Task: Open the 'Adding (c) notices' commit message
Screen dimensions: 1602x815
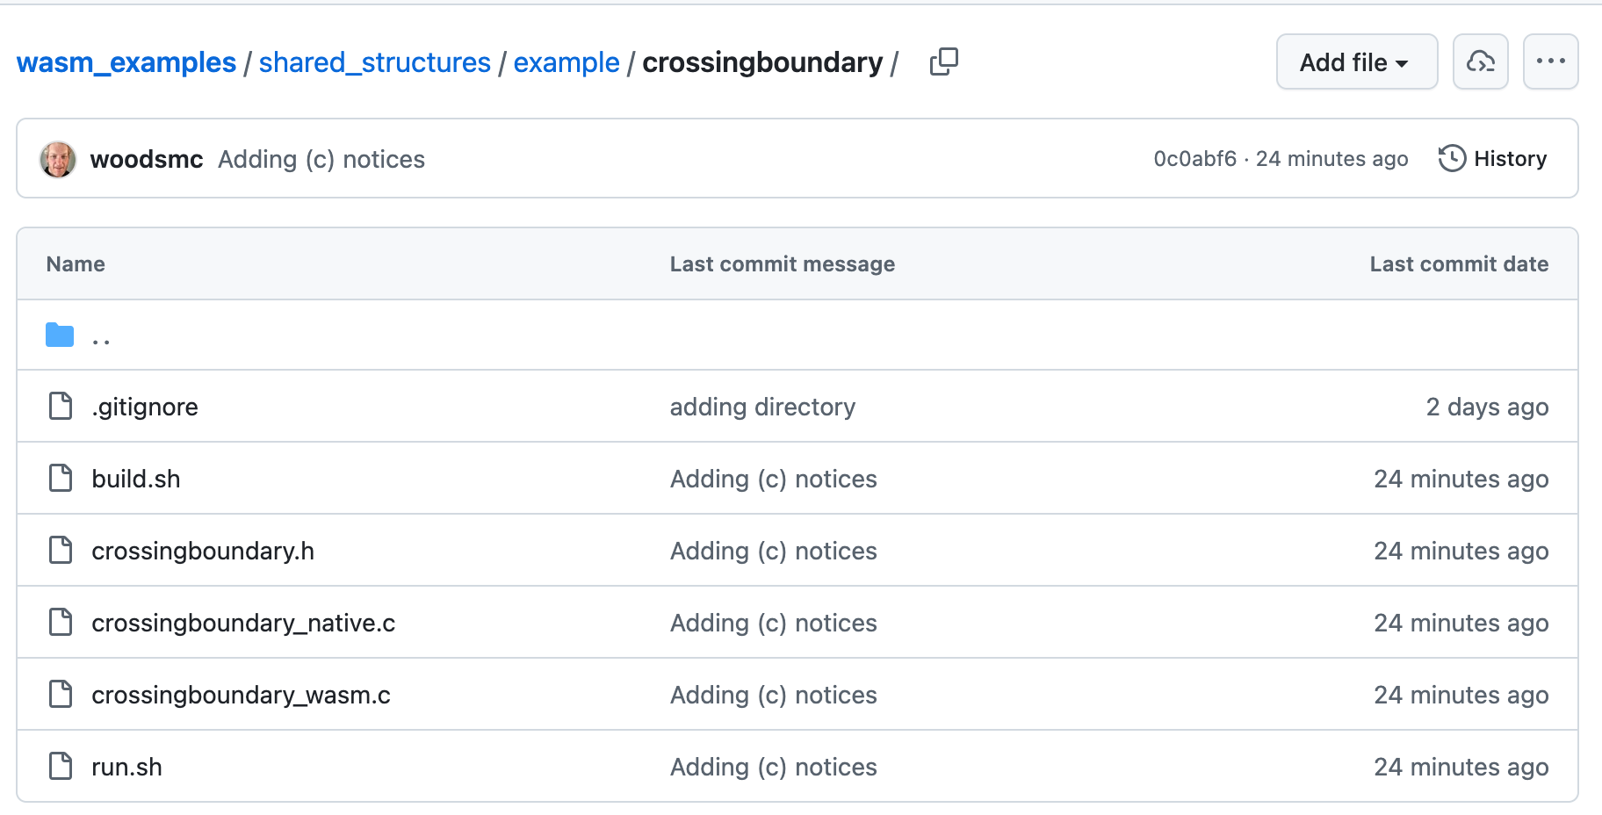Action: pyautogui.click(x=321, y=159)
